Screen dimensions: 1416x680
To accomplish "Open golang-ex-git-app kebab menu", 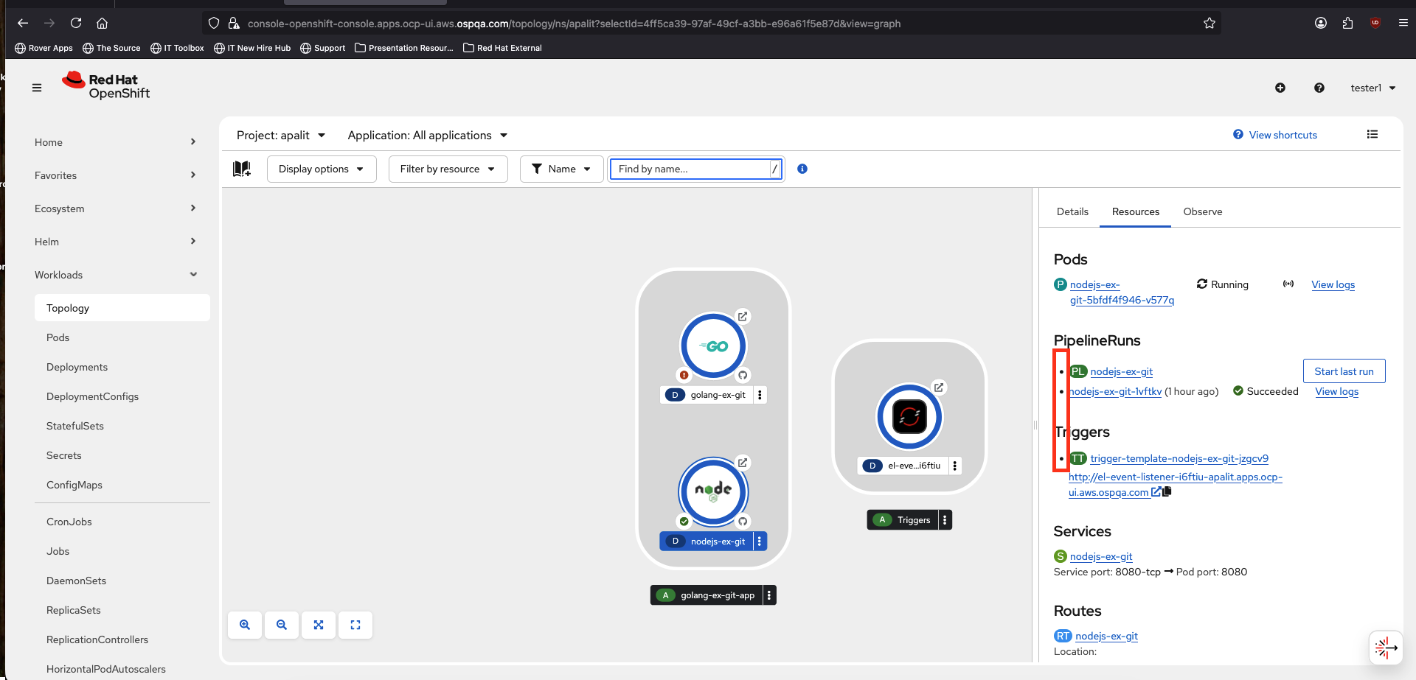I will [769, 595].
